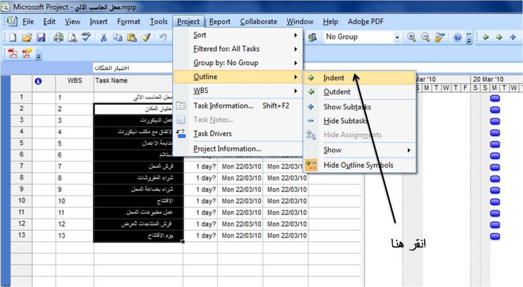
Task: Click the entry bar showing اختيار المكان
Action: point(133,68)
